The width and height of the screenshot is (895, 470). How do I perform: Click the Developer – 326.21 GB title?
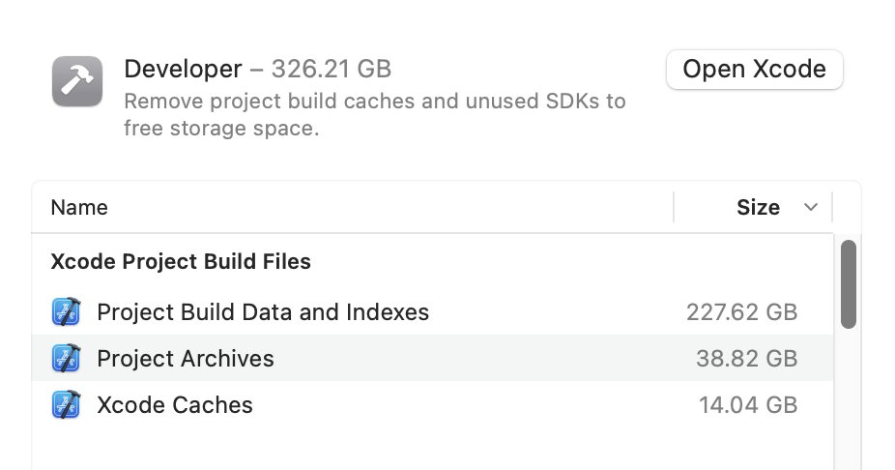point(257,70)
